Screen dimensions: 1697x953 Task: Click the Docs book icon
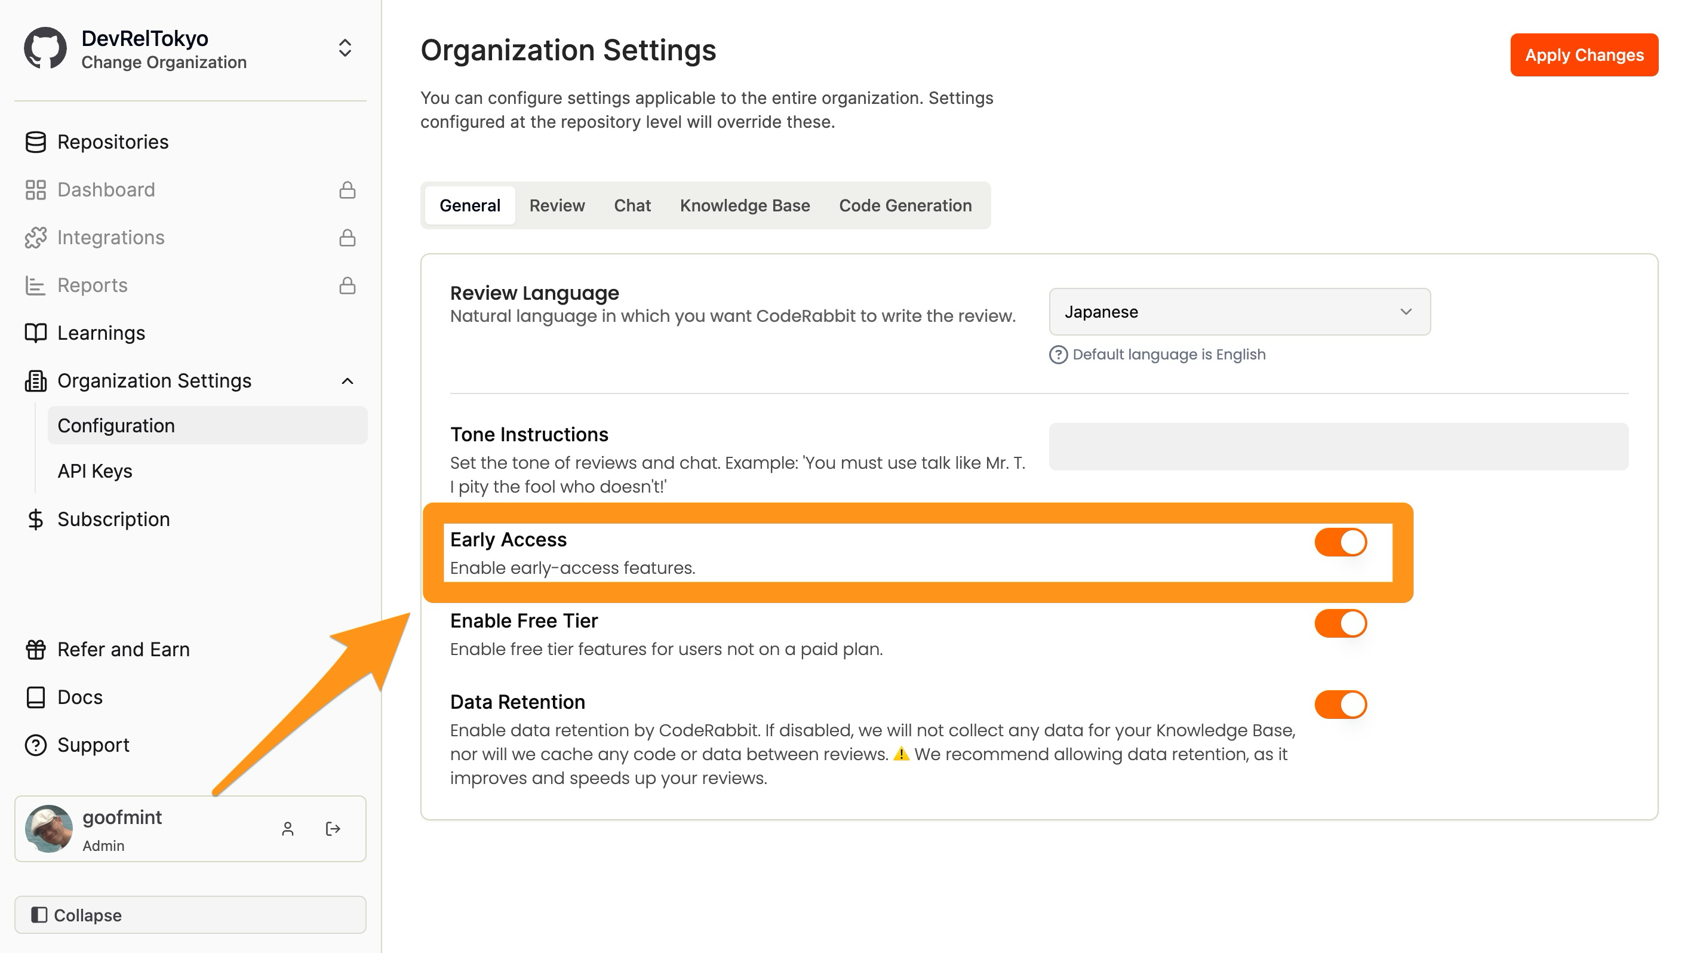[x=36, y=697]
